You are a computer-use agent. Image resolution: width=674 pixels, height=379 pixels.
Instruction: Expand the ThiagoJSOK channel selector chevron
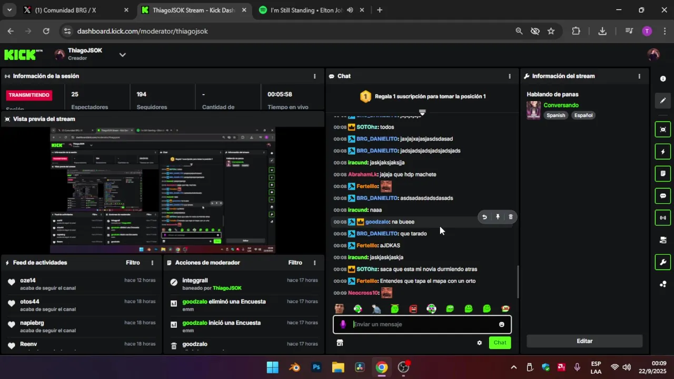[x=122, y=55]
